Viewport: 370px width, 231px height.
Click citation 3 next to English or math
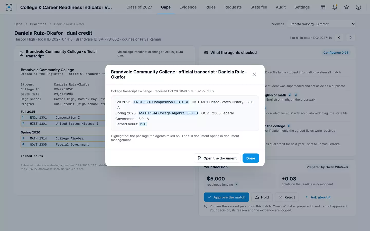[x=296, y=95]
